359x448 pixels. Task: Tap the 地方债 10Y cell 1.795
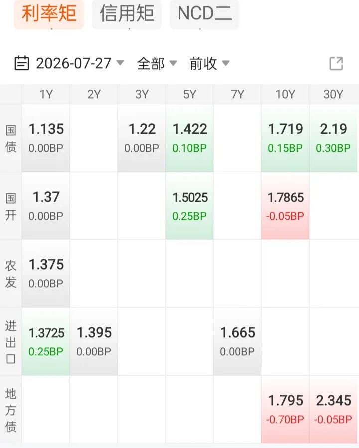pos(285,409)
